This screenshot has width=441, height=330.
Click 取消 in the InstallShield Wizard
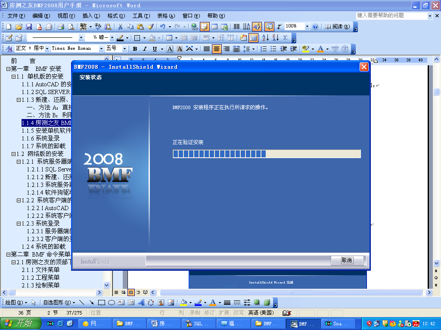[347, 260]
